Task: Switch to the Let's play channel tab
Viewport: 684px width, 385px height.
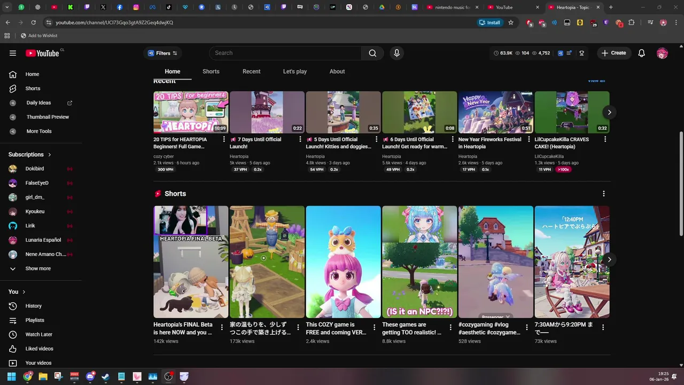Action: [x=295, y=71]
